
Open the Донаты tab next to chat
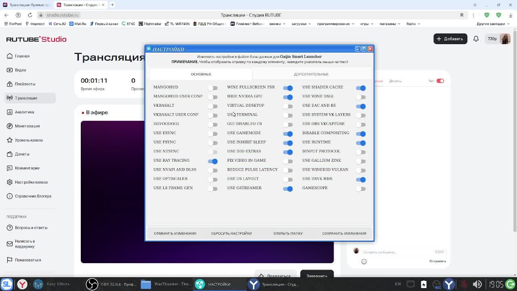[x=395, y=81]
